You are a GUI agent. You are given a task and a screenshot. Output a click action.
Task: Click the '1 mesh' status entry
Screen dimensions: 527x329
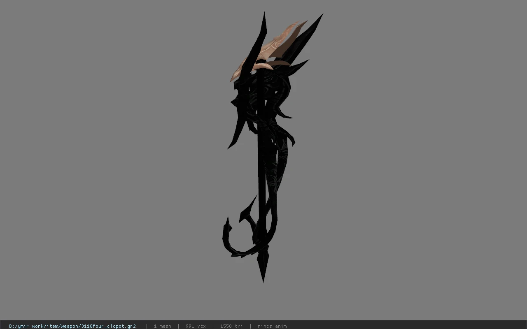[x=162, y=326]
